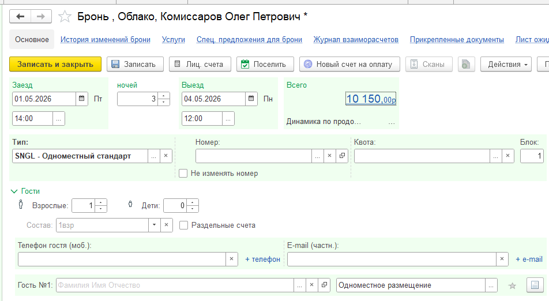Clear the Состав field

tap(166, 225)
